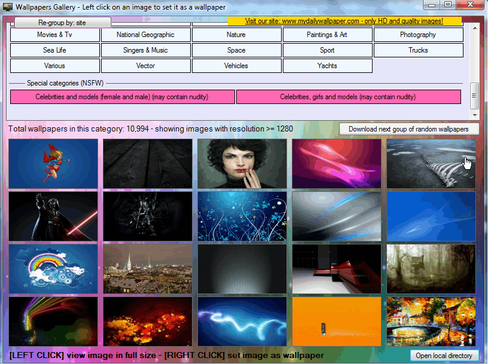Open the Paintings & Art category
The width and height of the screenshot is (488, 364).
point(327,35)
